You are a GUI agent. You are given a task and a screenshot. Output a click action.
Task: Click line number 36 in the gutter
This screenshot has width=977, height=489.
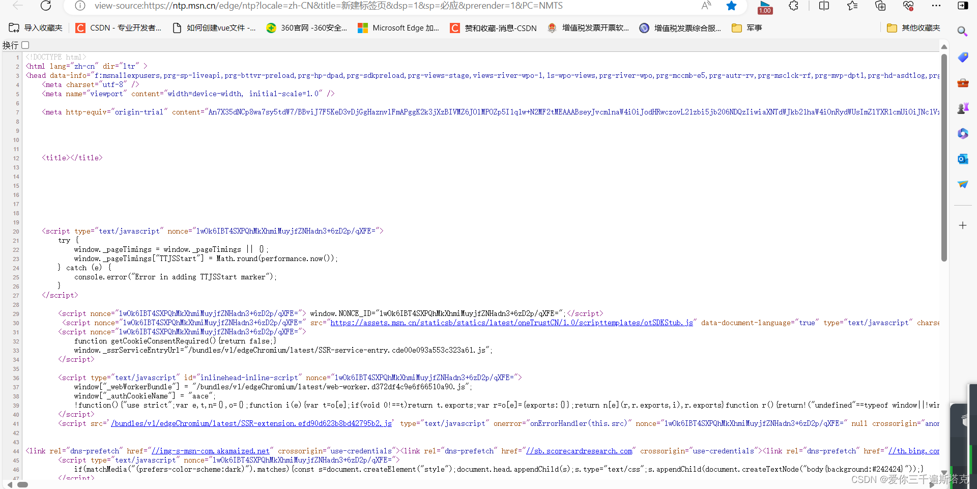[16, 378]
